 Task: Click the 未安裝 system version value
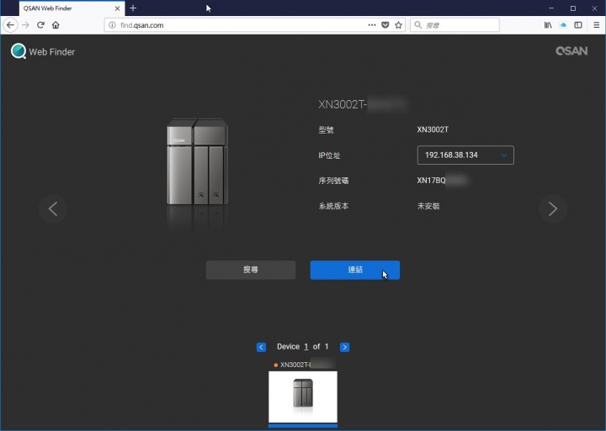click(x=428, y=206)
